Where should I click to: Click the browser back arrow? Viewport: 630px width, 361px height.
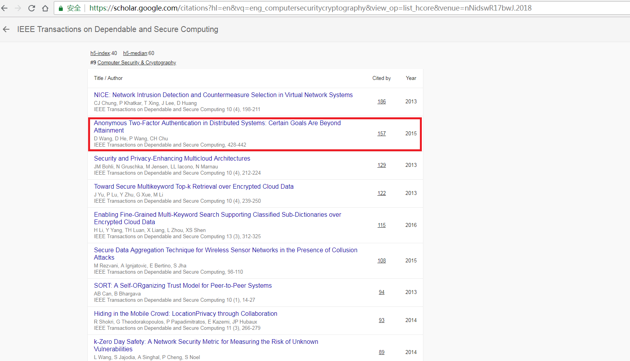pyautogui.click(x=4, y=8)
